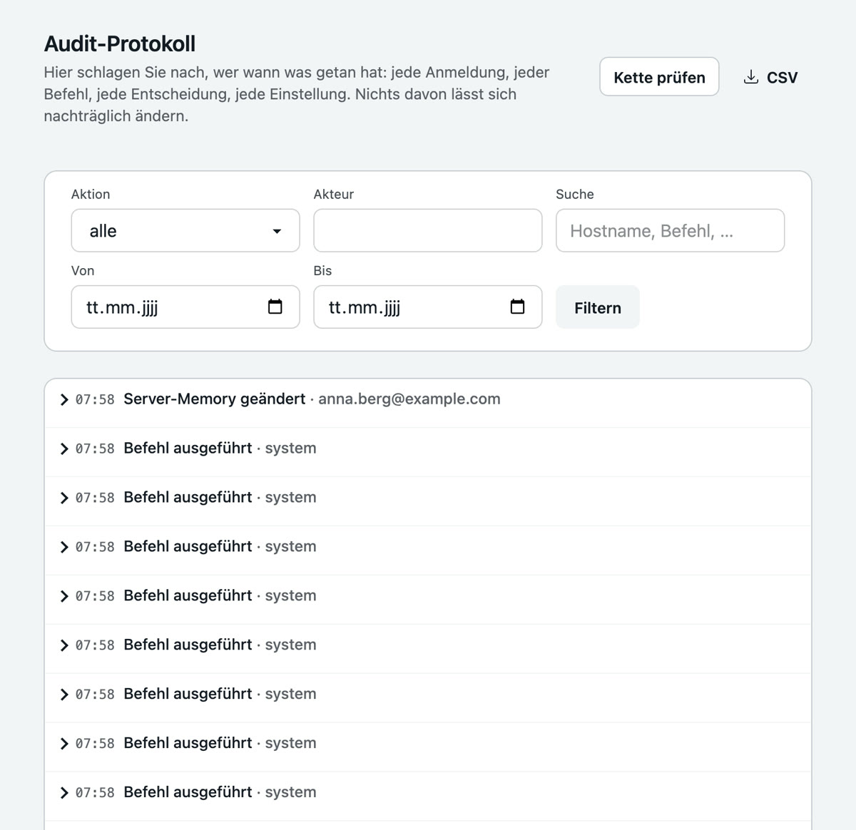The image size is (856, 830).
Task: Click the 07:58 timestamp of Server-Memory geändert
Action: coord(95,399)
